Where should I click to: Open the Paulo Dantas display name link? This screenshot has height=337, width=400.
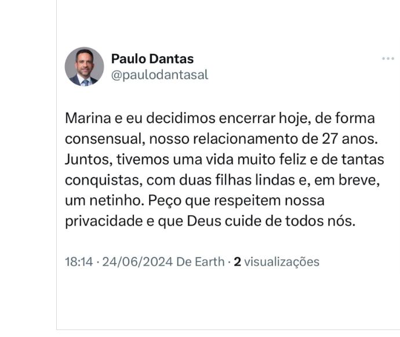(x=152, y=59)
